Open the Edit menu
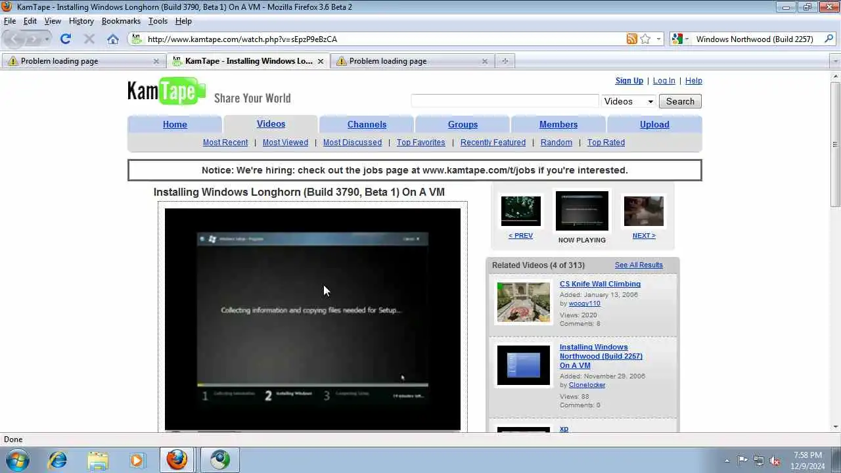 [x=30, y=21]
